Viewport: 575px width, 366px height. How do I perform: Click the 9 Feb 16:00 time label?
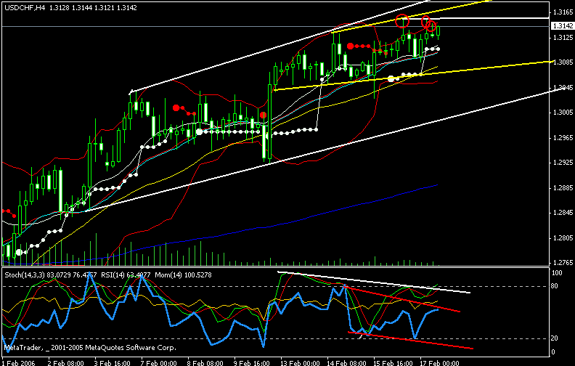[252, 362]
